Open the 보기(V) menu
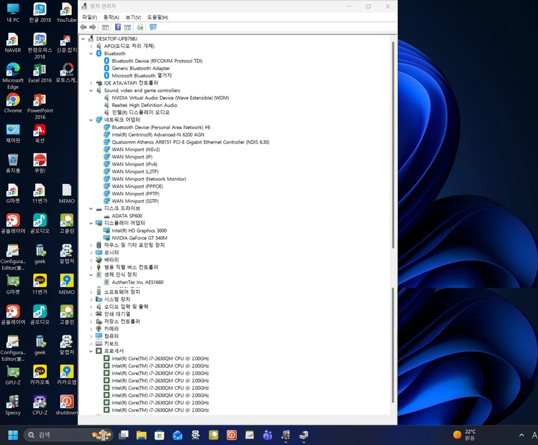This screenshot has width=538, height=445. tap(133, 17)
